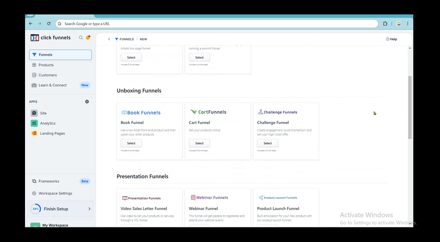Click the Product Launch Funnels logo
This screenshot has height=242, width=440.
(278, 198)
